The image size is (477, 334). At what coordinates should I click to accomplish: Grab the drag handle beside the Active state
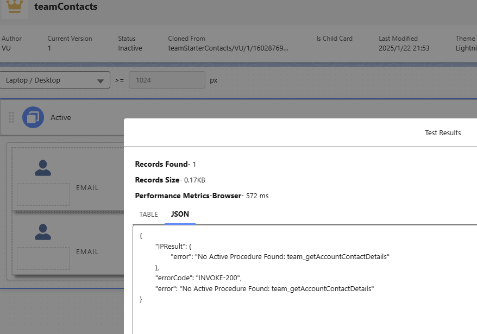11,117
